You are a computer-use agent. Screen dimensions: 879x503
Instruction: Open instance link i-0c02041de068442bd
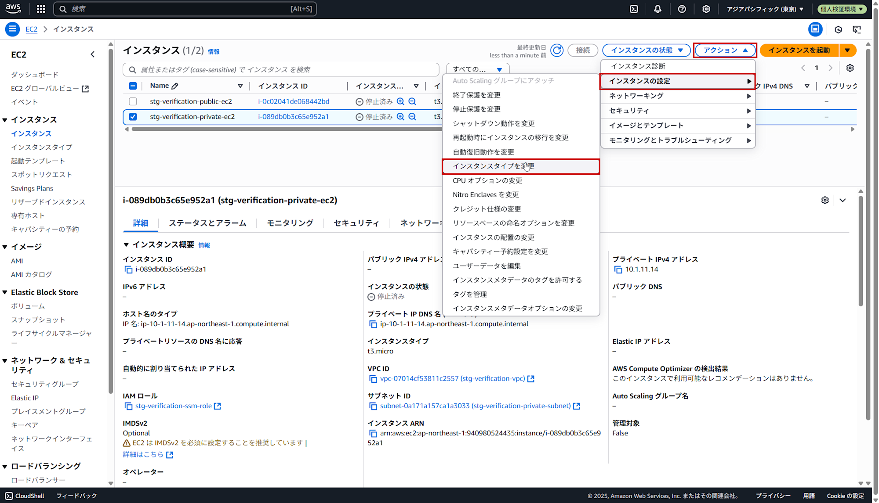pyautogui.click(x=294, y=101)
